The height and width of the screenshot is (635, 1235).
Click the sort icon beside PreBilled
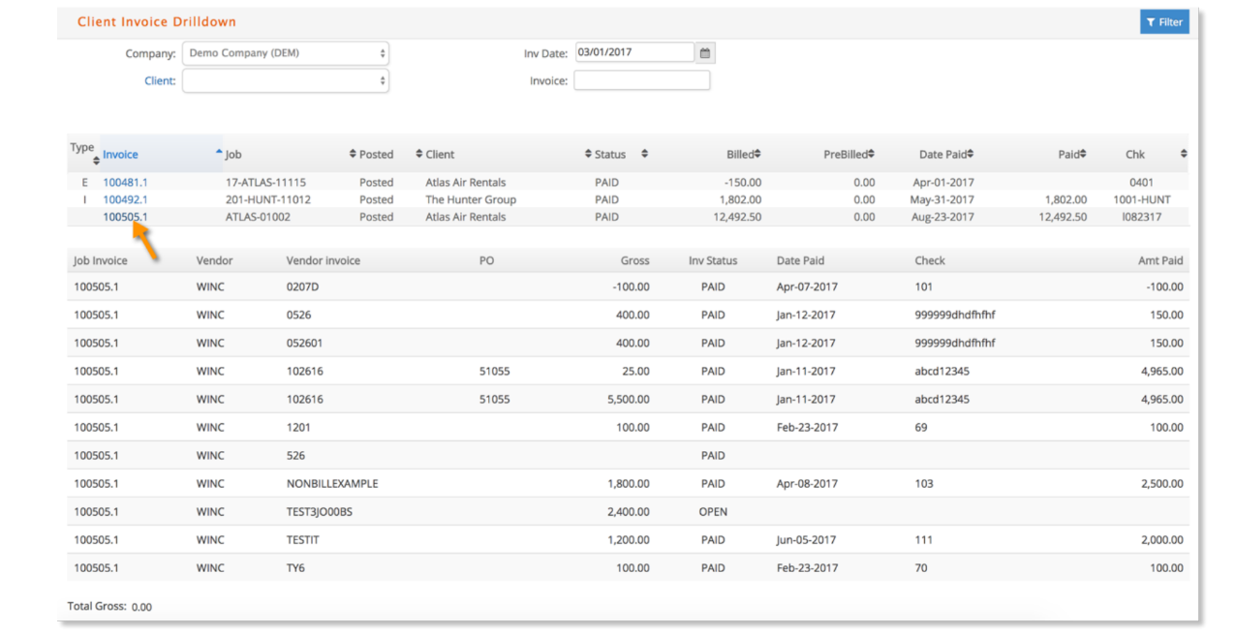[x=871, y=154]
